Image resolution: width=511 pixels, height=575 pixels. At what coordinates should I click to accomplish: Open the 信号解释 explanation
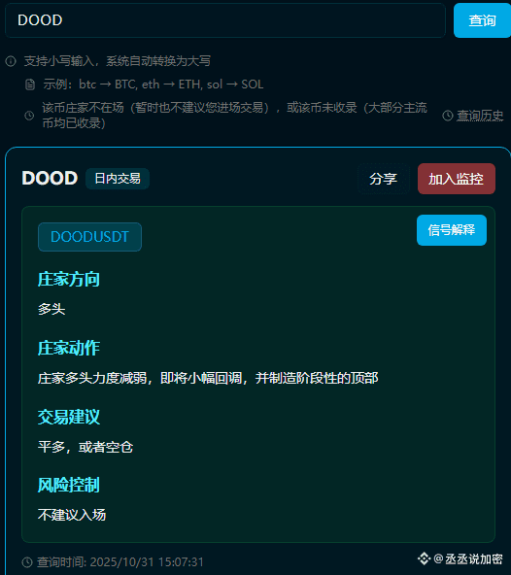click(x=452, y=230)
